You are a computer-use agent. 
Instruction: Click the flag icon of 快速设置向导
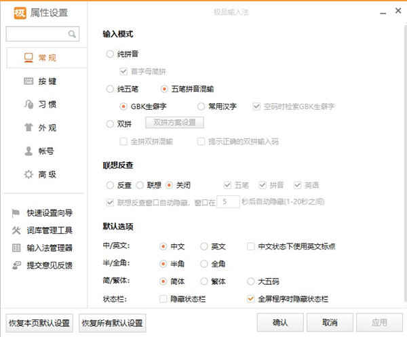[x=16, y=213]
